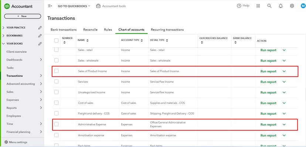Select the Chart of accounts tab
306x147 pixels.
coord(131,30)
